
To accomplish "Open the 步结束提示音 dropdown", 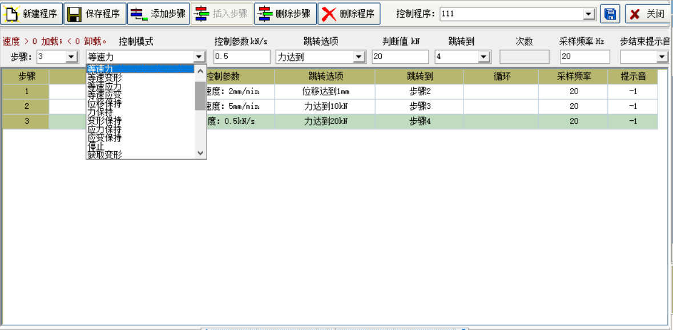I will (660, 56).
